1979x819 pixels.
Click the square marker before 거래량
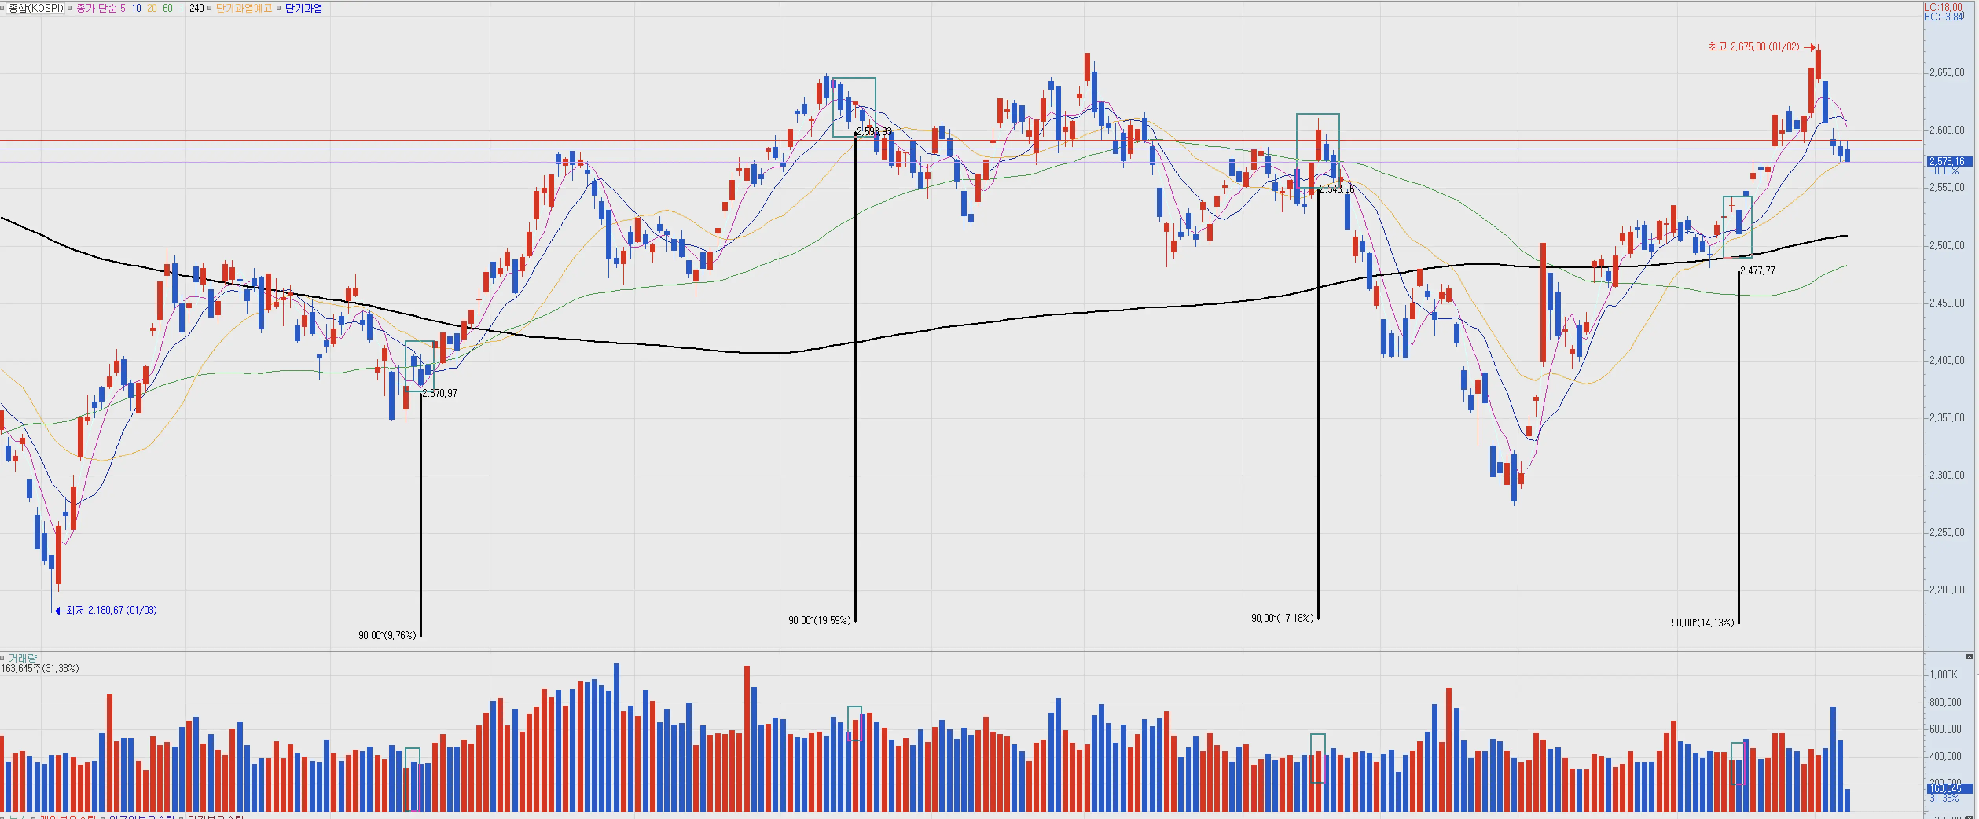(3, 658)
